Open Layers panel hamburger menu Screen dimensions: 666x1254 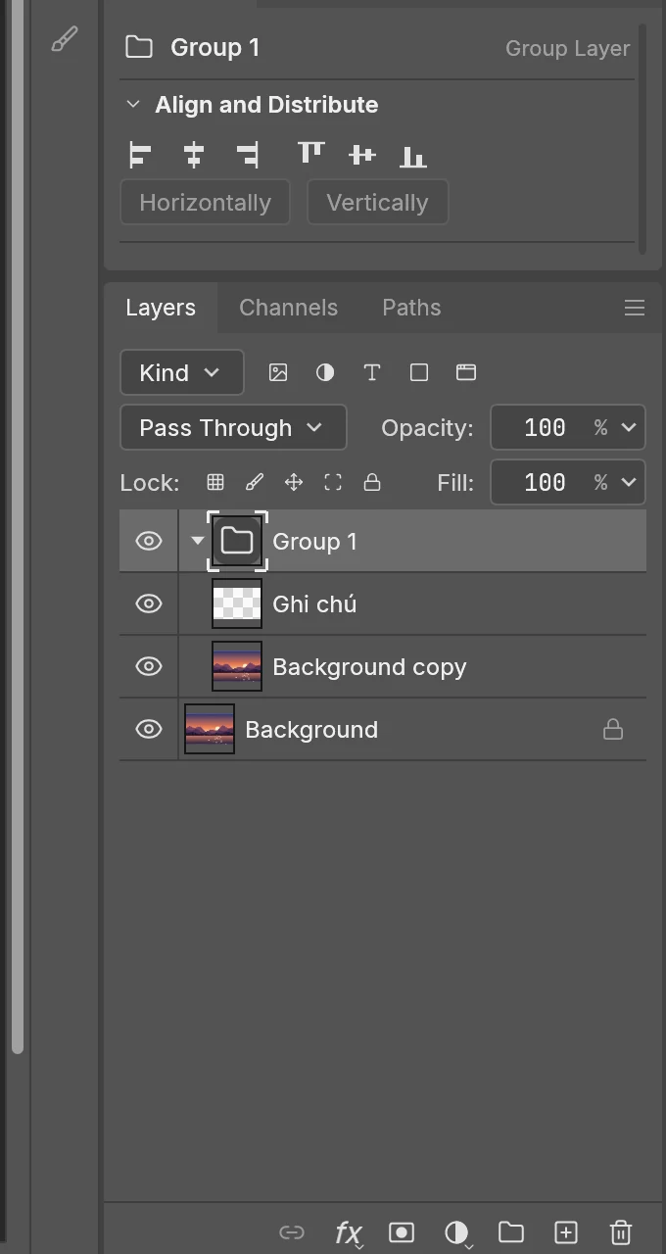pyautogui.click(x=635, y=308)
